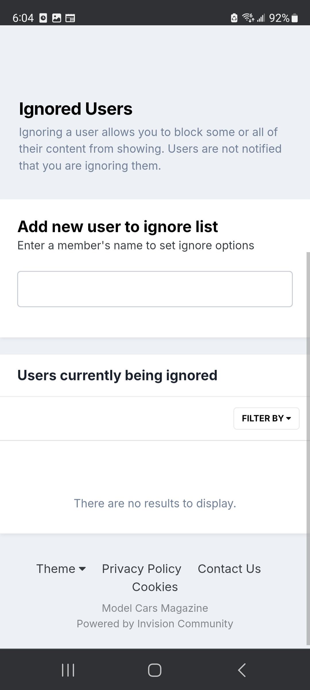Image resolution: width=310 pixels, height=690 pixels.
Task: Click the page scrollbar on right edge
Action: pos(308,448)
